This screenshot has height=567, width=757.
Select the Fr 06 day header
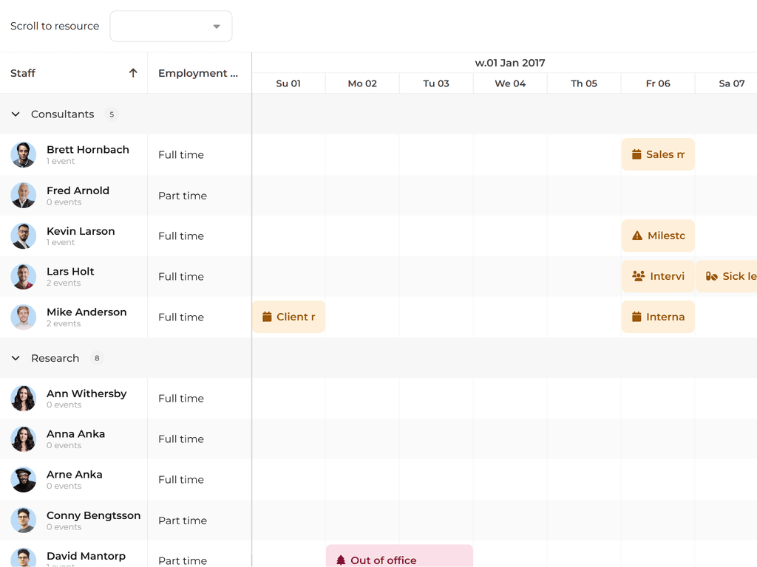658,83
